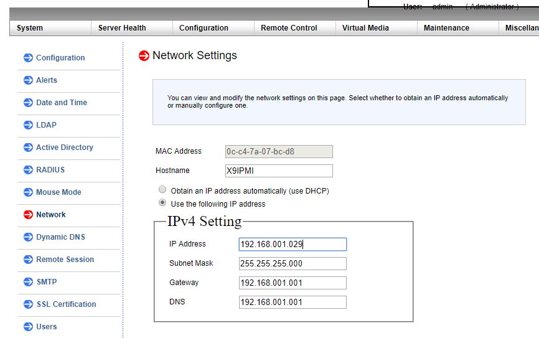Go to the SSL Certification page
This screenshot has height=338, width=539.
click(66, 304)
